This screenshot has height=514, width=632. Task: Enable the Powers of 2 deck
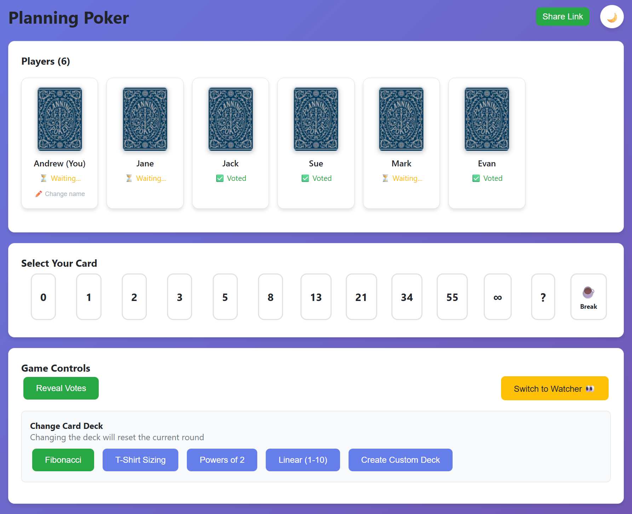tap(222, 460)
